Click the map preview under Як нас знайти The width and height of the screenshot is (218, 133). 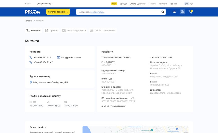coord(135,129)
